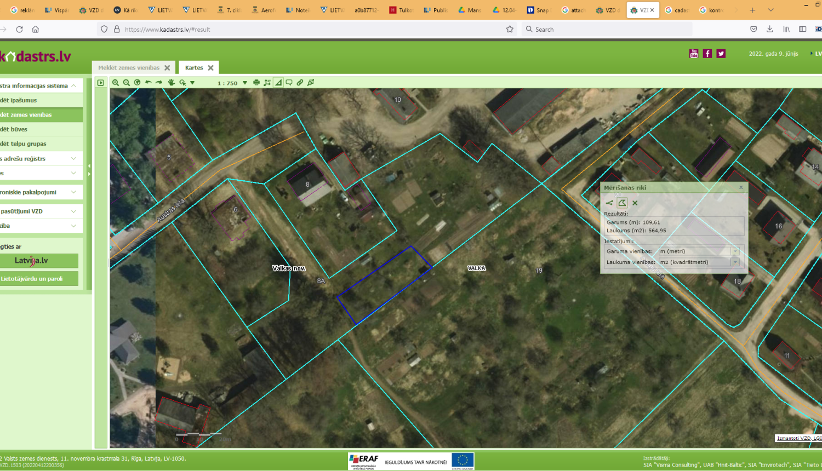Select the Kartes tab
This screenshot has width=822, height=471.
(x=194, y=68)
